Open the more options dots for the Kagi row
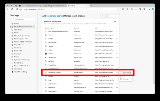160x101 pixels. point(117,80)
